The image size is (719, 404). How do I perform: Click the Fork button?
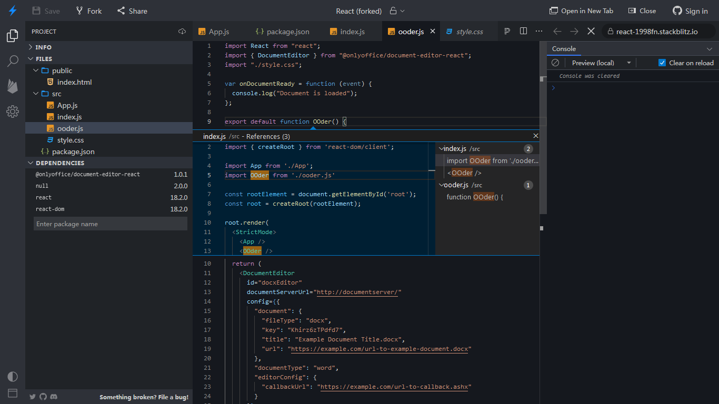click(x=88, y=11)
